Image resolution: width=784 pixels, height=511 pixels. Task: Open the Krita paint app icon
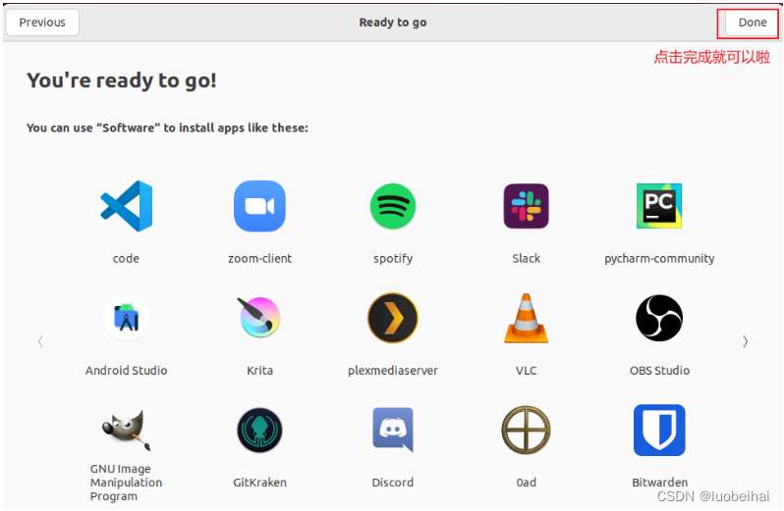click(259, 318)
